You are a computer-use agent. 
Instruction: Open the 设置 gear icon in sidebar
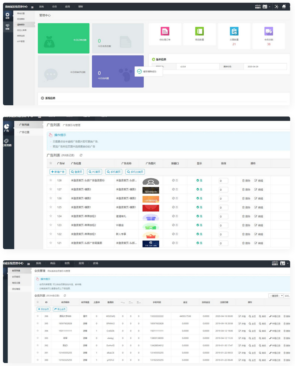click(7, 15)
